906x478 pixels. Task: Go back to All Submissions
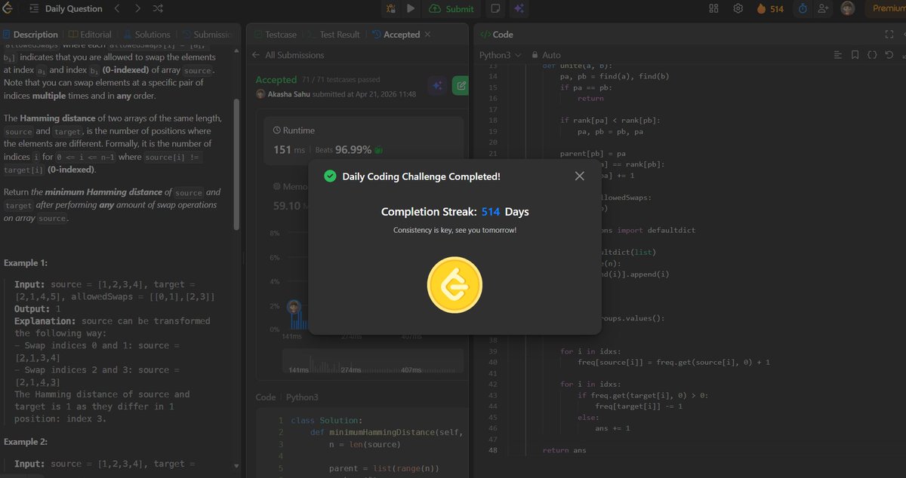coord(288,55)
